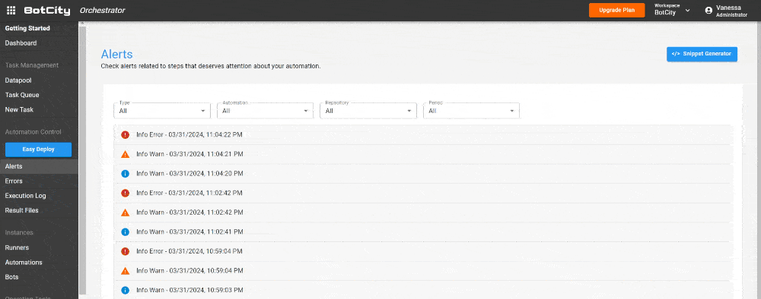Select Alerts in the sidebar
Screen dimensions: 761x299
coord(39,166)
